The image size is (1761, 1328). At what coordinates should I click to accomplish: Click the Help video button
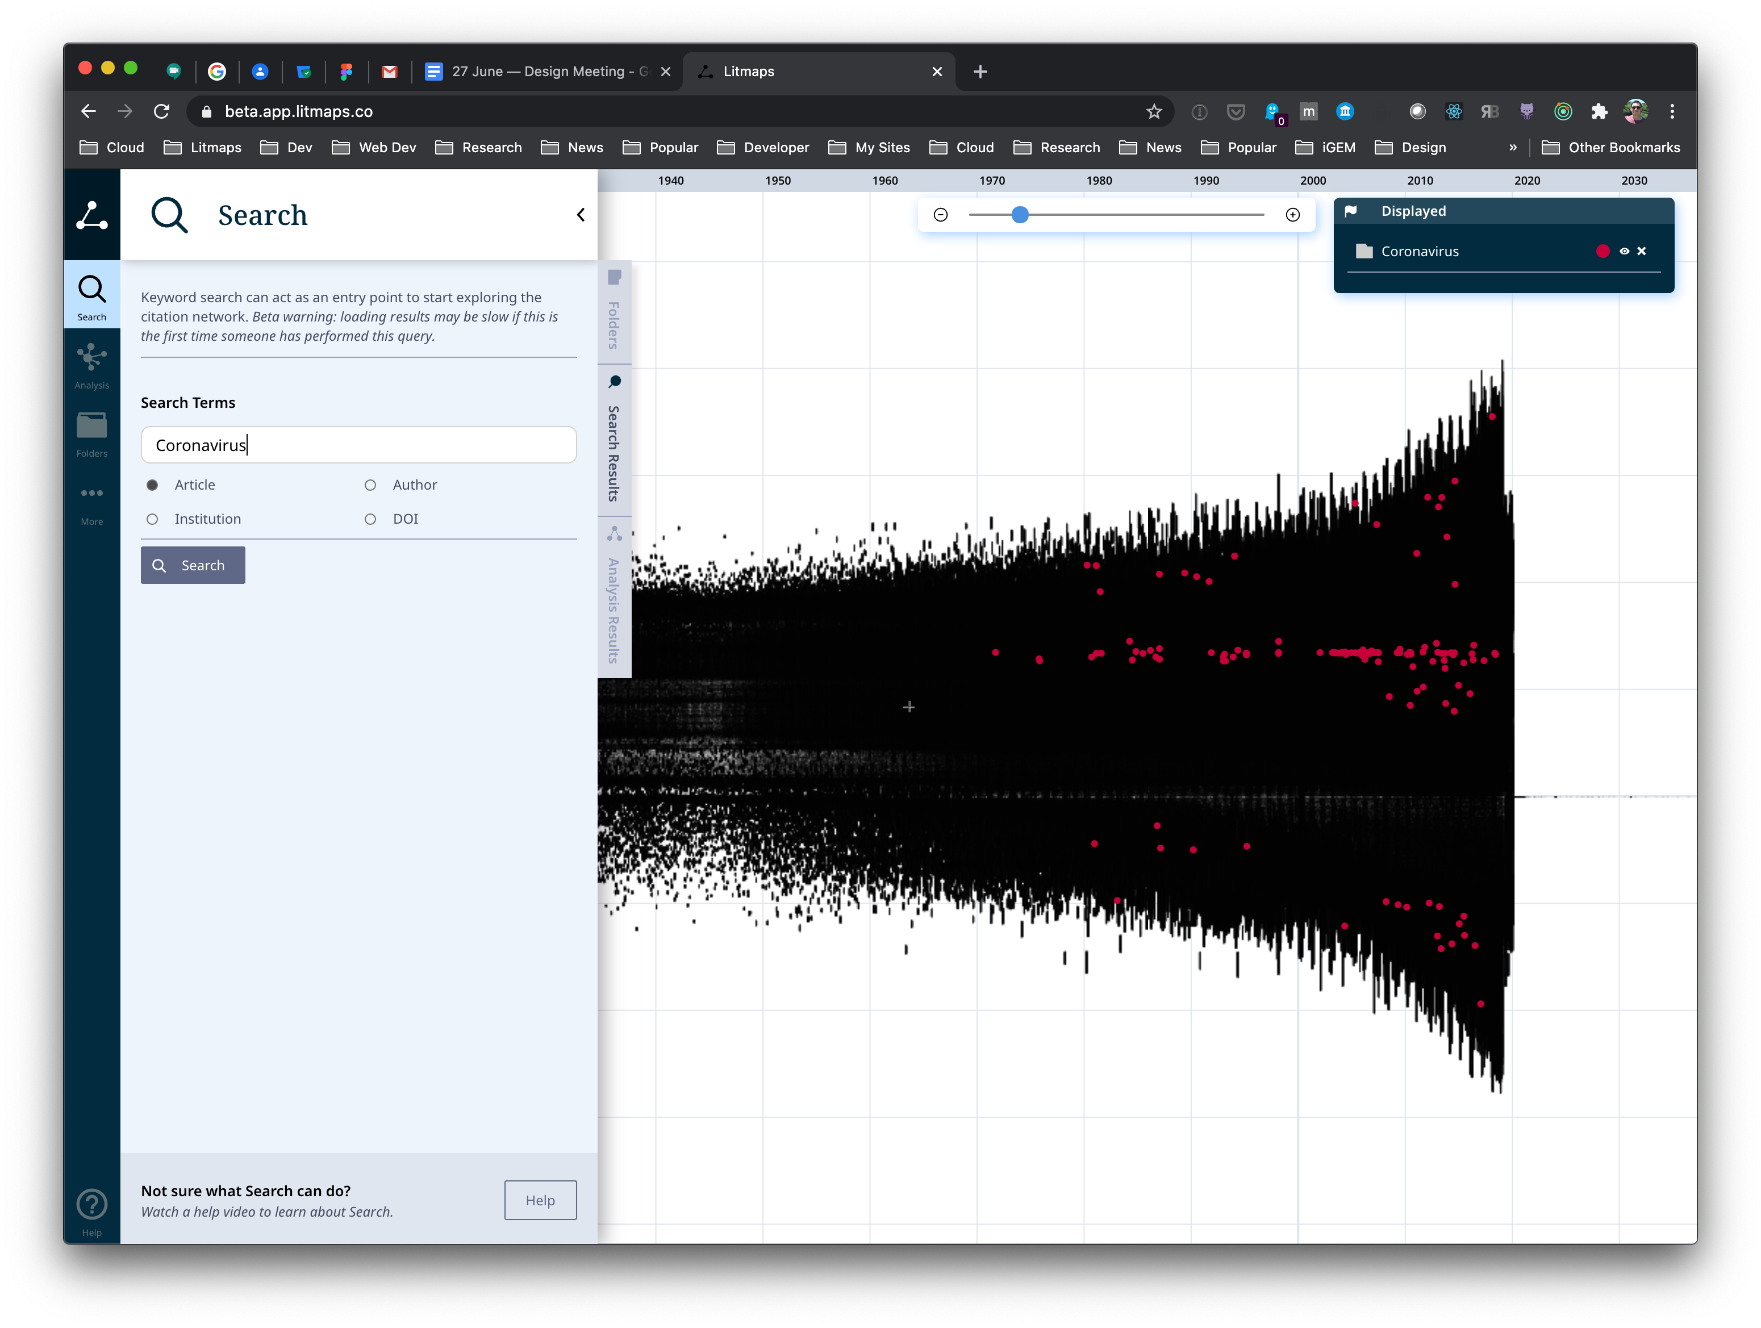pos(540,1200)
